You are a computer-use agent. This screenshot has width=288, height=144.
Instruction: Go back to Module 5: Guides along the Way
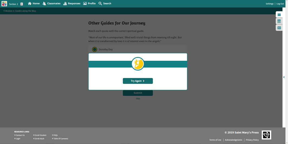pos(20,11)
